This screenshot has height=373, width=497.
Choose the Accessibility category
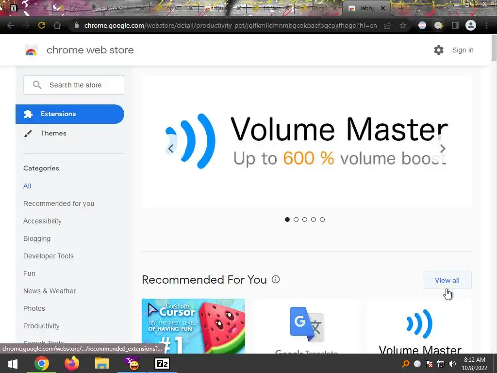43,221
